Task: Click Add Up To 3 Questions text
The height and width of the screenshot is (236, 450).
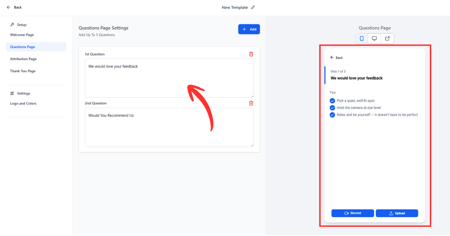Action: click(x=97, y=35)
